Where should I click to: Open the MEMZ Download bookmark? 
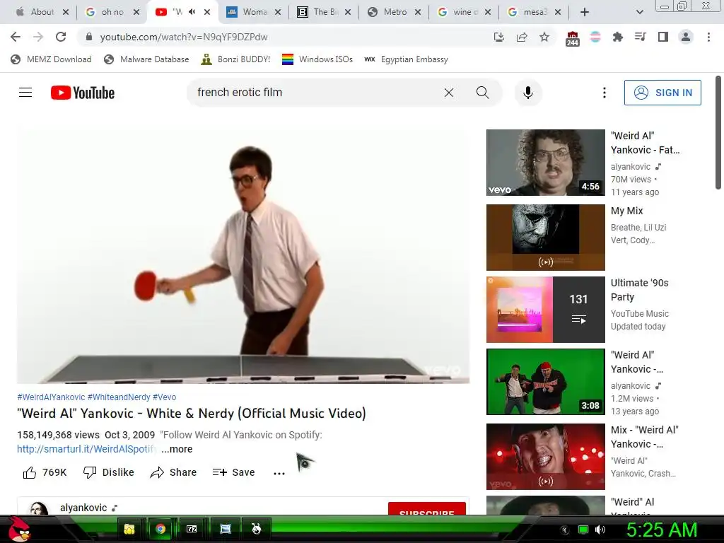click(51, 59)
